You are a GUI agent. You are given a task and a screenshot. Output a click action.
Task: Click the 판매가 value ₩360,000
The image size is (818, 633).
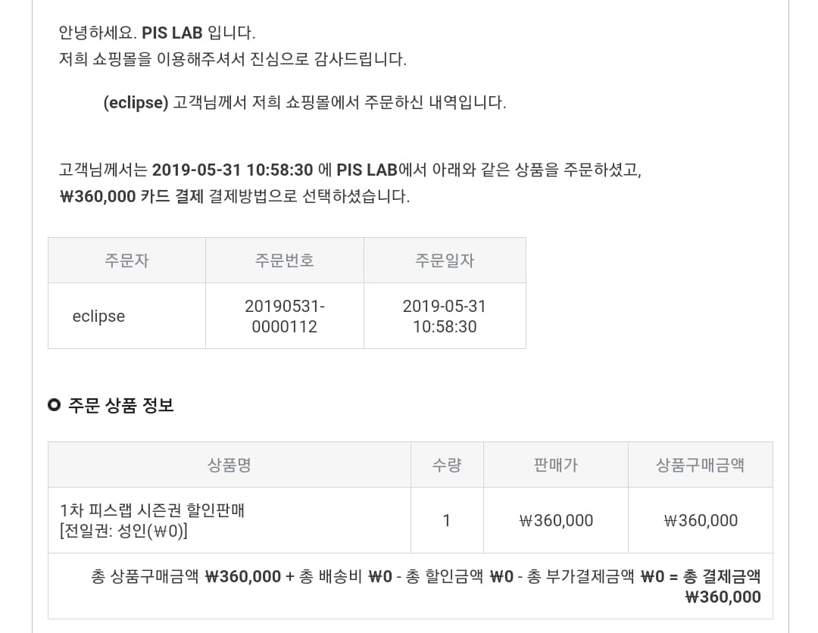(556, 520)
